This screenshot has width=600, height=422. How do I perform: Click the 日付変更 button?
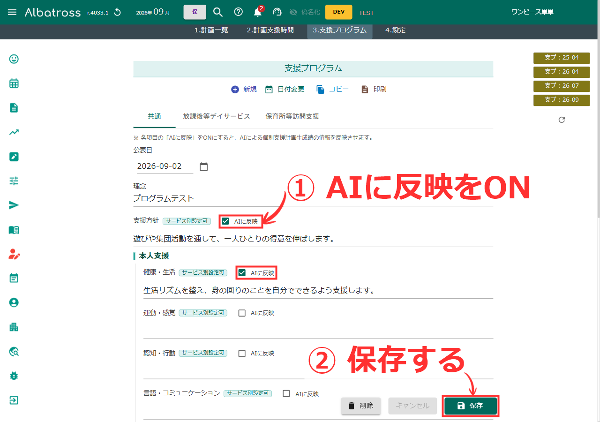tap(285, 89)
